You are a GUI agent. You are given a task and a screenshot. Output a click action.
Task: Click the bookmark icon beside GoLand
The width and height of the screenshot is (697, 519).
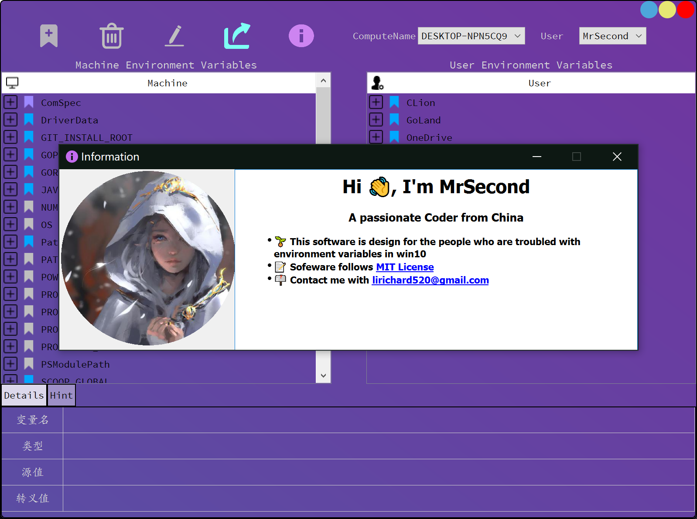(x=394, y=120)
